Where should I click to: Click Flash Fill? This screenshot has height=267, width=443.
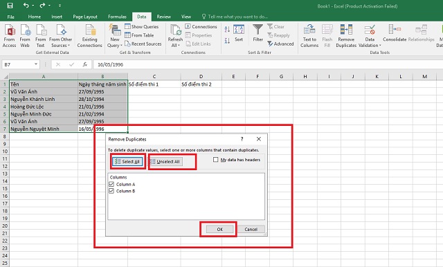(327, 36)
